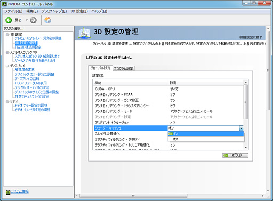Select アンチエイリアシング - FXAA row
Viewport: 273px width, 201px height.
tap(168, 94)
